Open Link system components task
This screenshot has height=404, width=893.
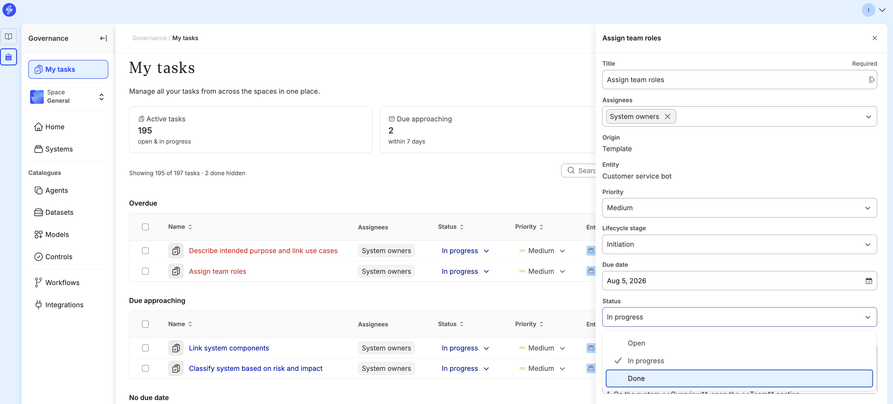click(x=229, y=348)
